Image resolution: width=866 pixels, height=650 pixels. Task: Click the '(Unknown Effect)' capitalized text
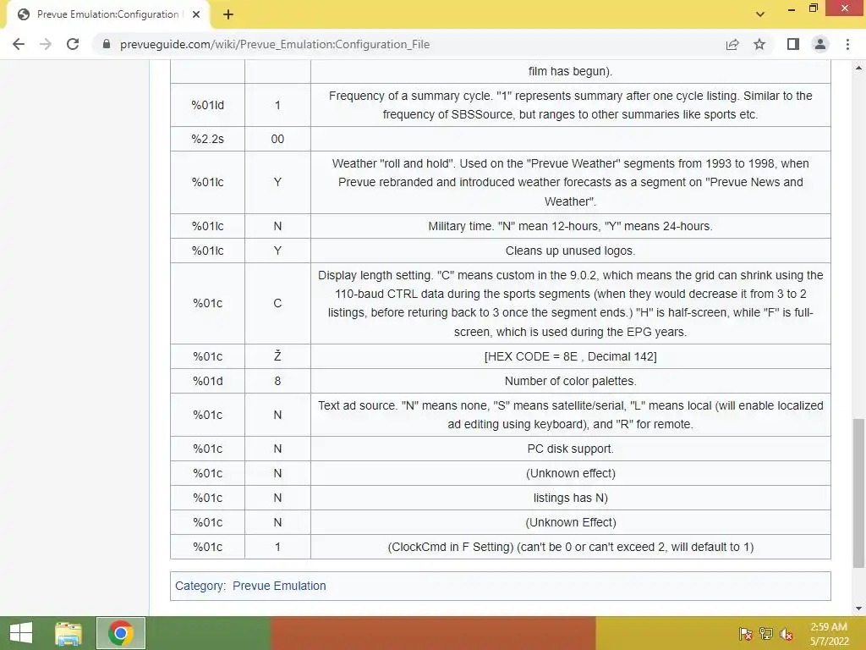point(571,522)
